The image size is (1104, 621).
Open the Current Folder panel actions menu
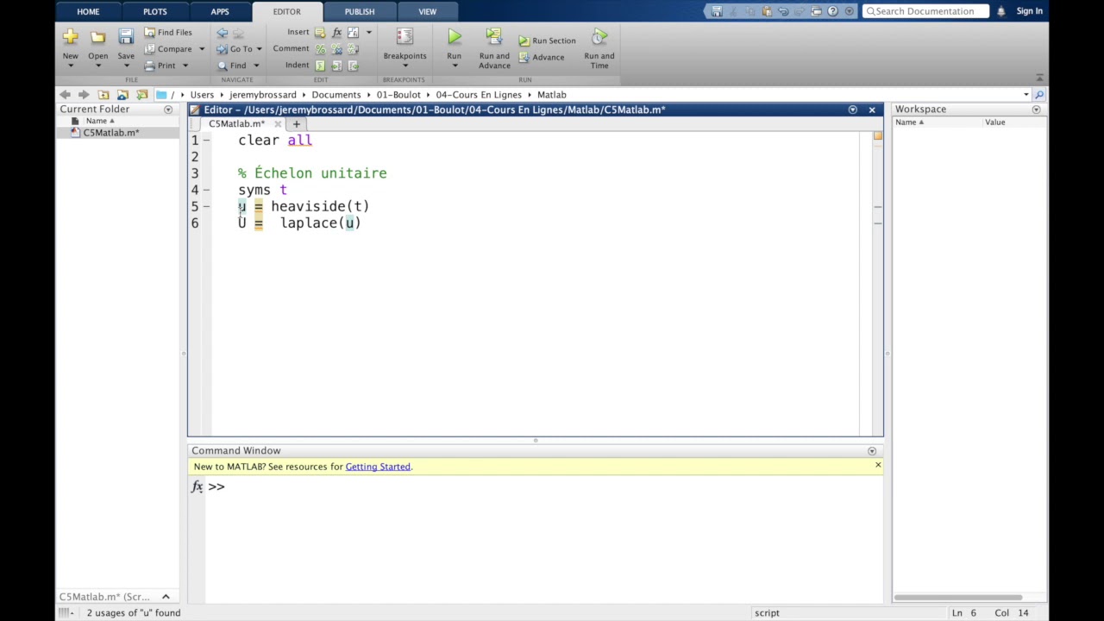coord(168,110)
